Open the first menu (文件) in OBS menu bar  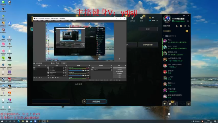pyautogui.click(x=35, y=21)
